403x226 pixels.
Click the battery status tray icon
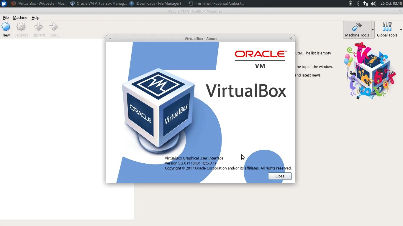[350, 4]
